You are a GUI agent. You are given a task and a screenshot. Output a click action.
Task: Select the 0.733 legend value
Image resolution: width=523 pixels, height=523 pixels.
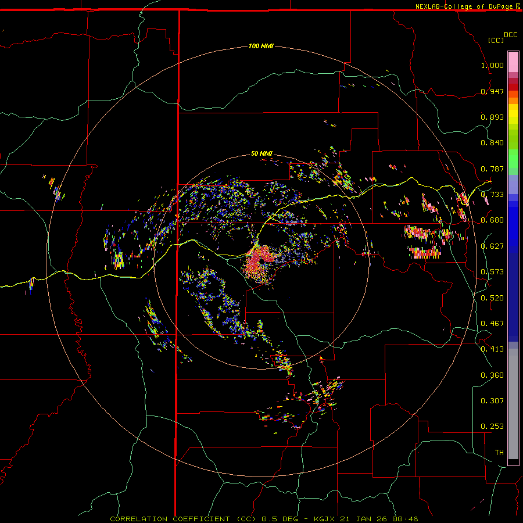[x=492, y=195]
